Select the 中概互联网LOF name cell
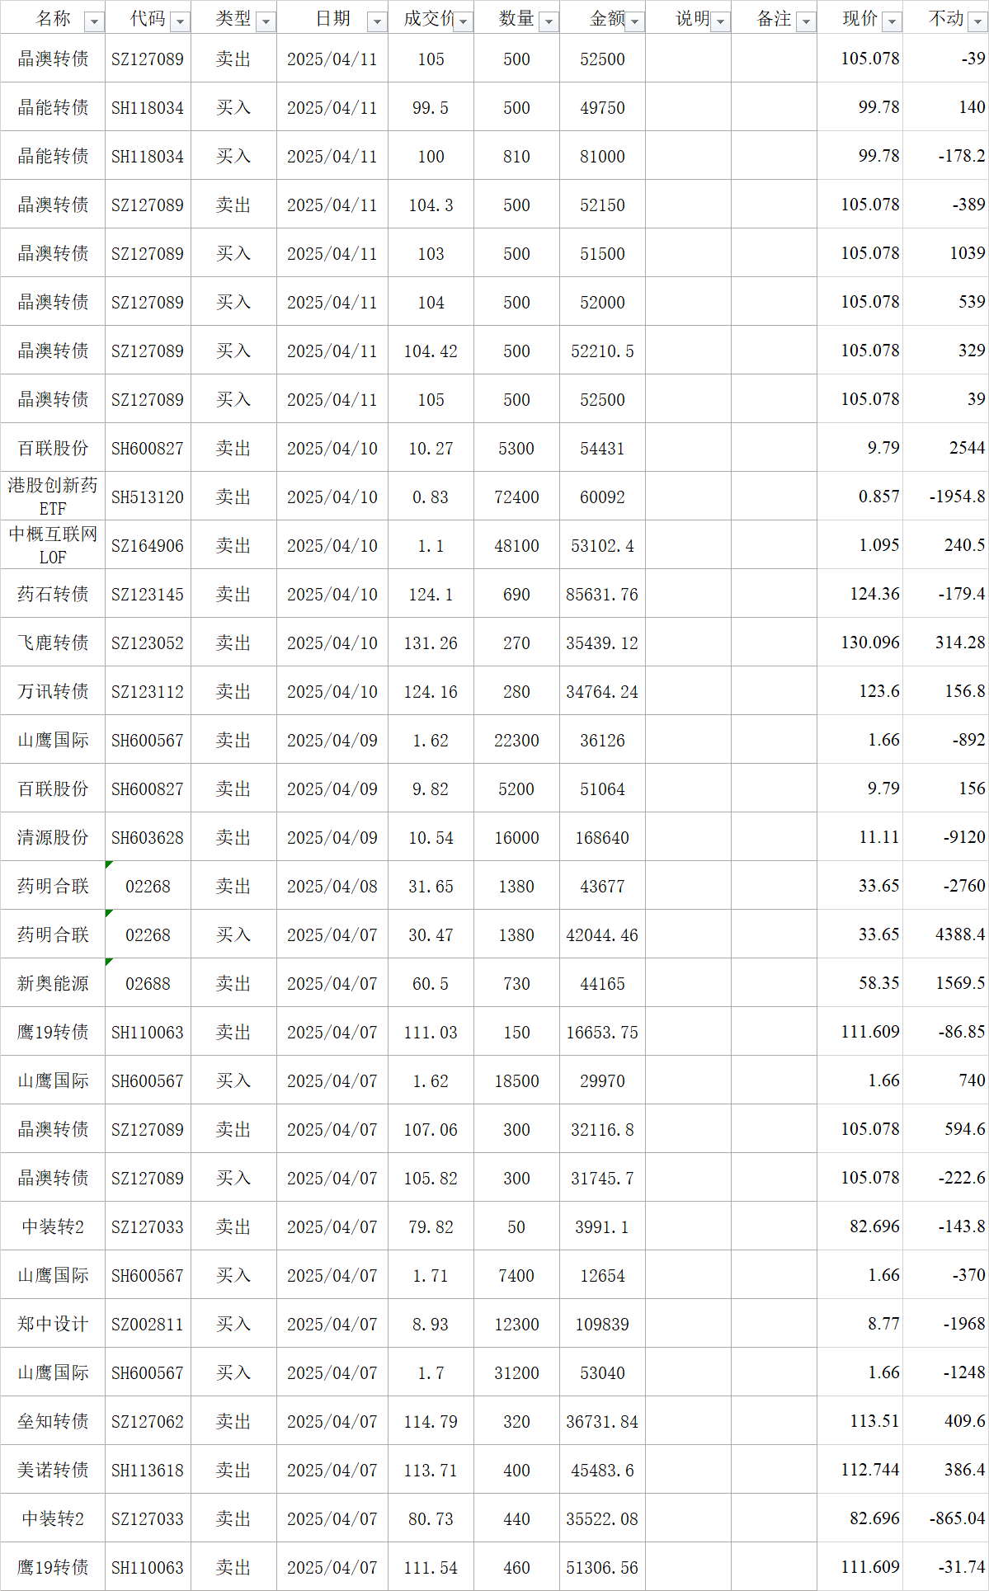 click(x=53, y=545)
